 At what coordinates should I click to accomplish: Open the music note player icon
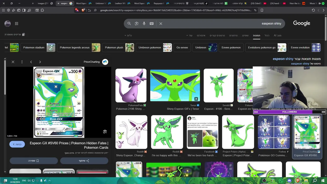29,10
